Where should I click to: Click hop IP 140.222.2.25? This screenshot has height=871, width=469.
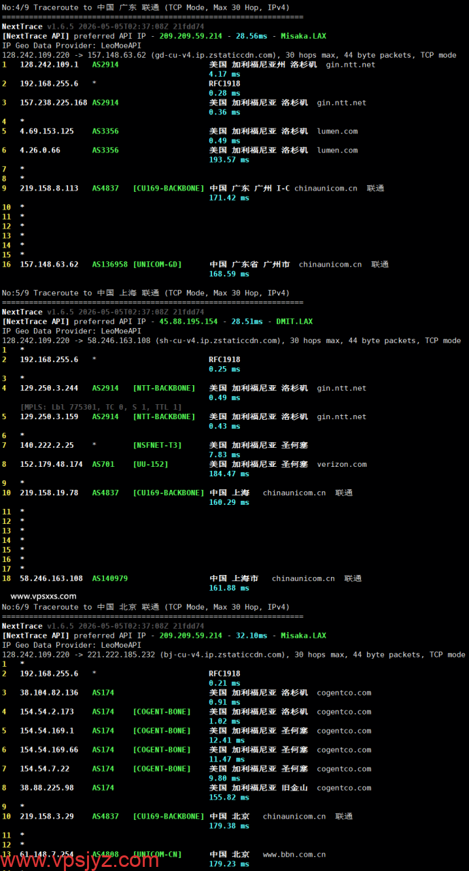coord(47,446)
